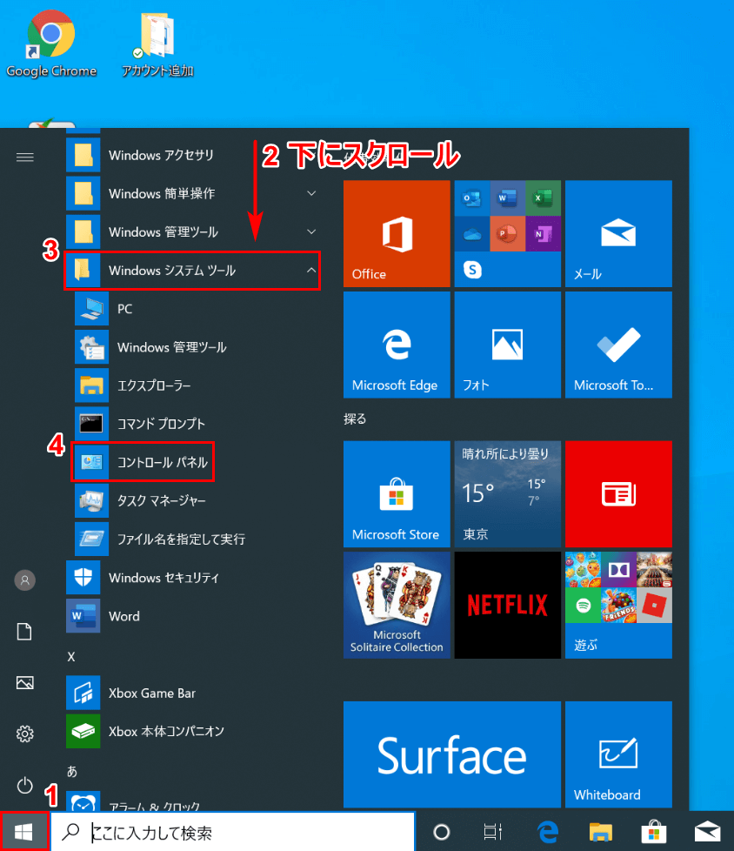Image resolution: width=734 pixels, height=851 pixels.
Task: Open Settings gear in Start sidebar
Action: (25, 734)
